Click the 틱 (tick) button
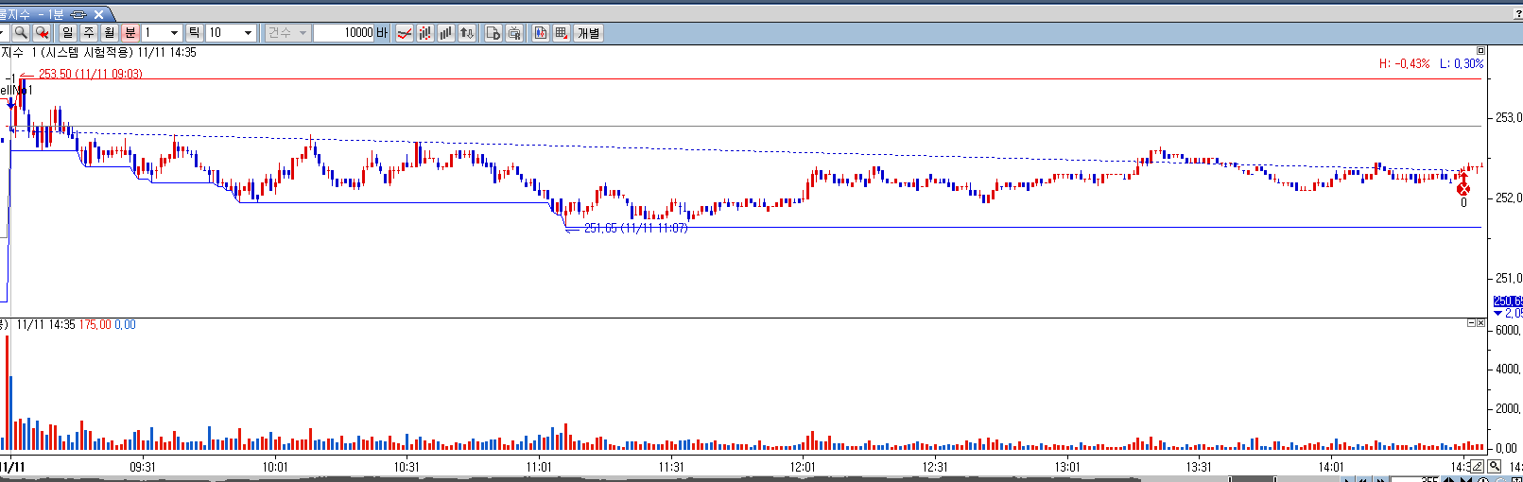1523x482 pixels. [x=195, y=33]
